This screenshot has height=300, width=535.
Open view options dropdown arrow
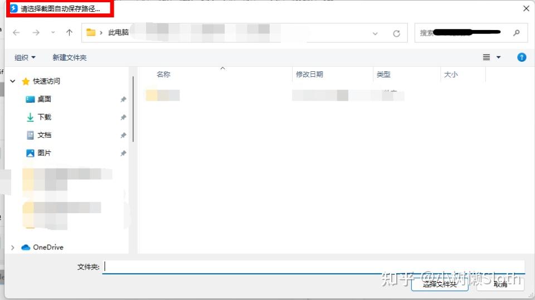(498, 57)
